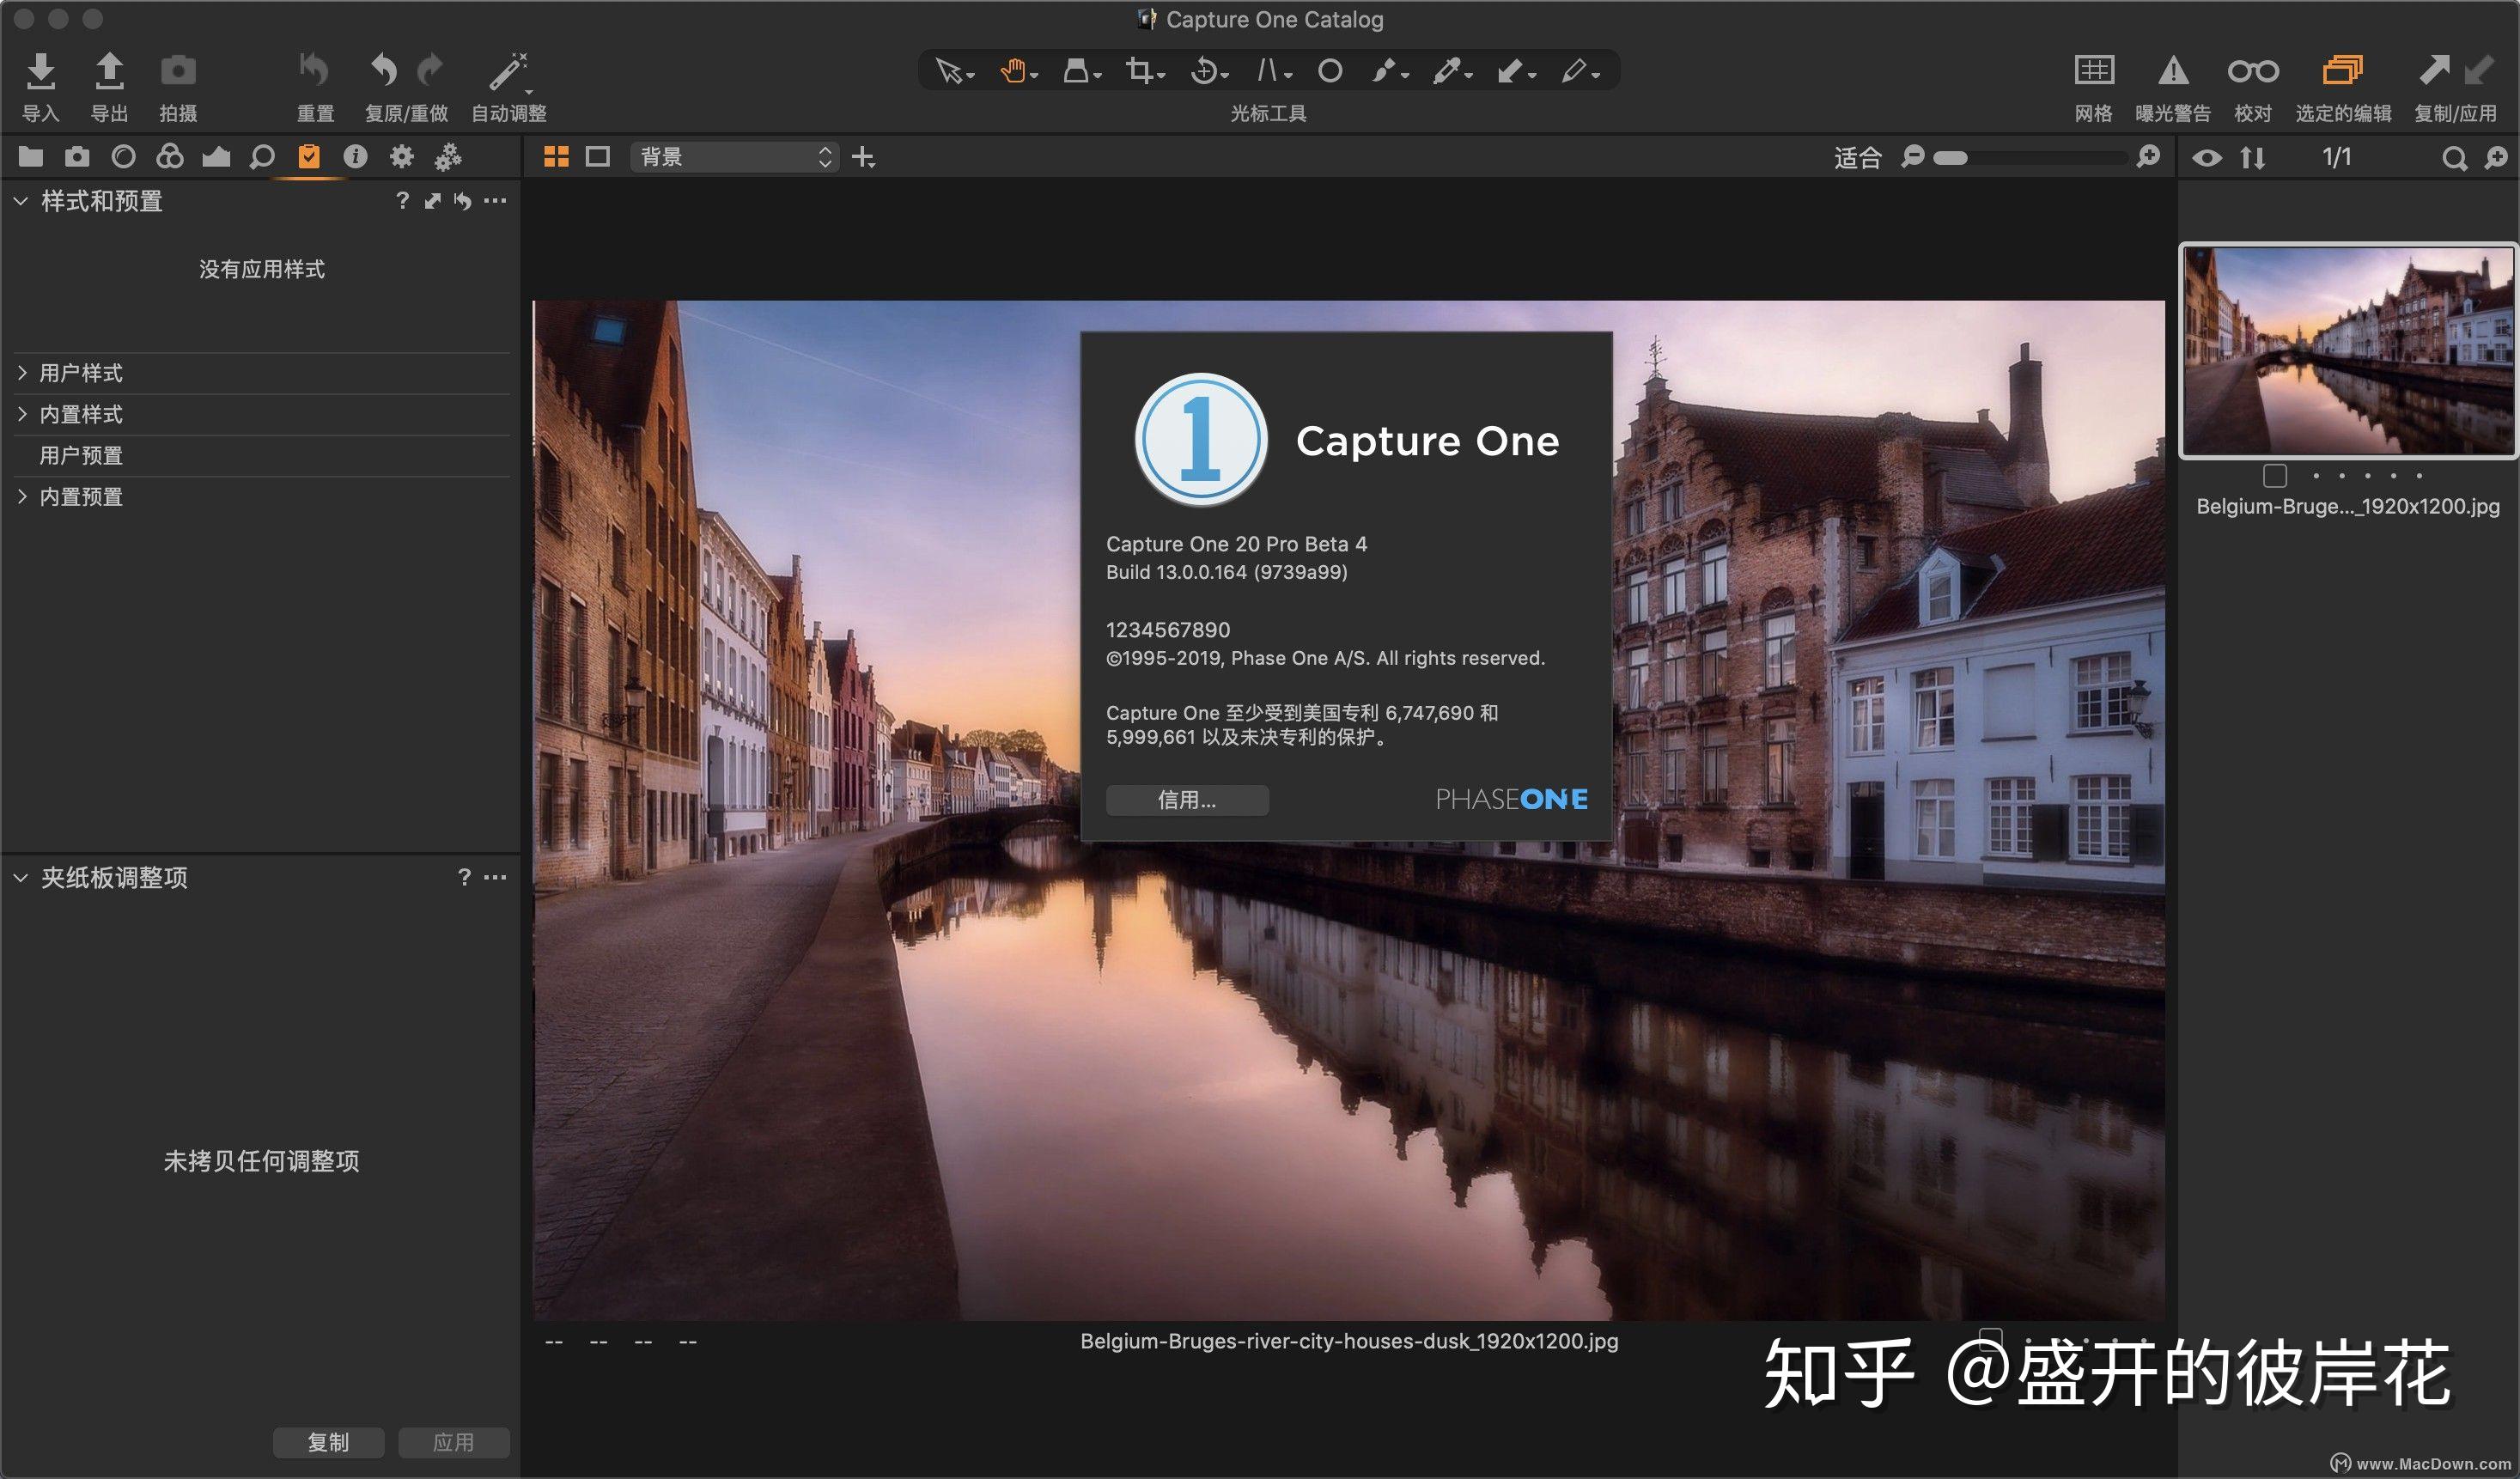Choose the White balance picker eyedropper tool
2520x1479 pixels.
click(1447, 71)
